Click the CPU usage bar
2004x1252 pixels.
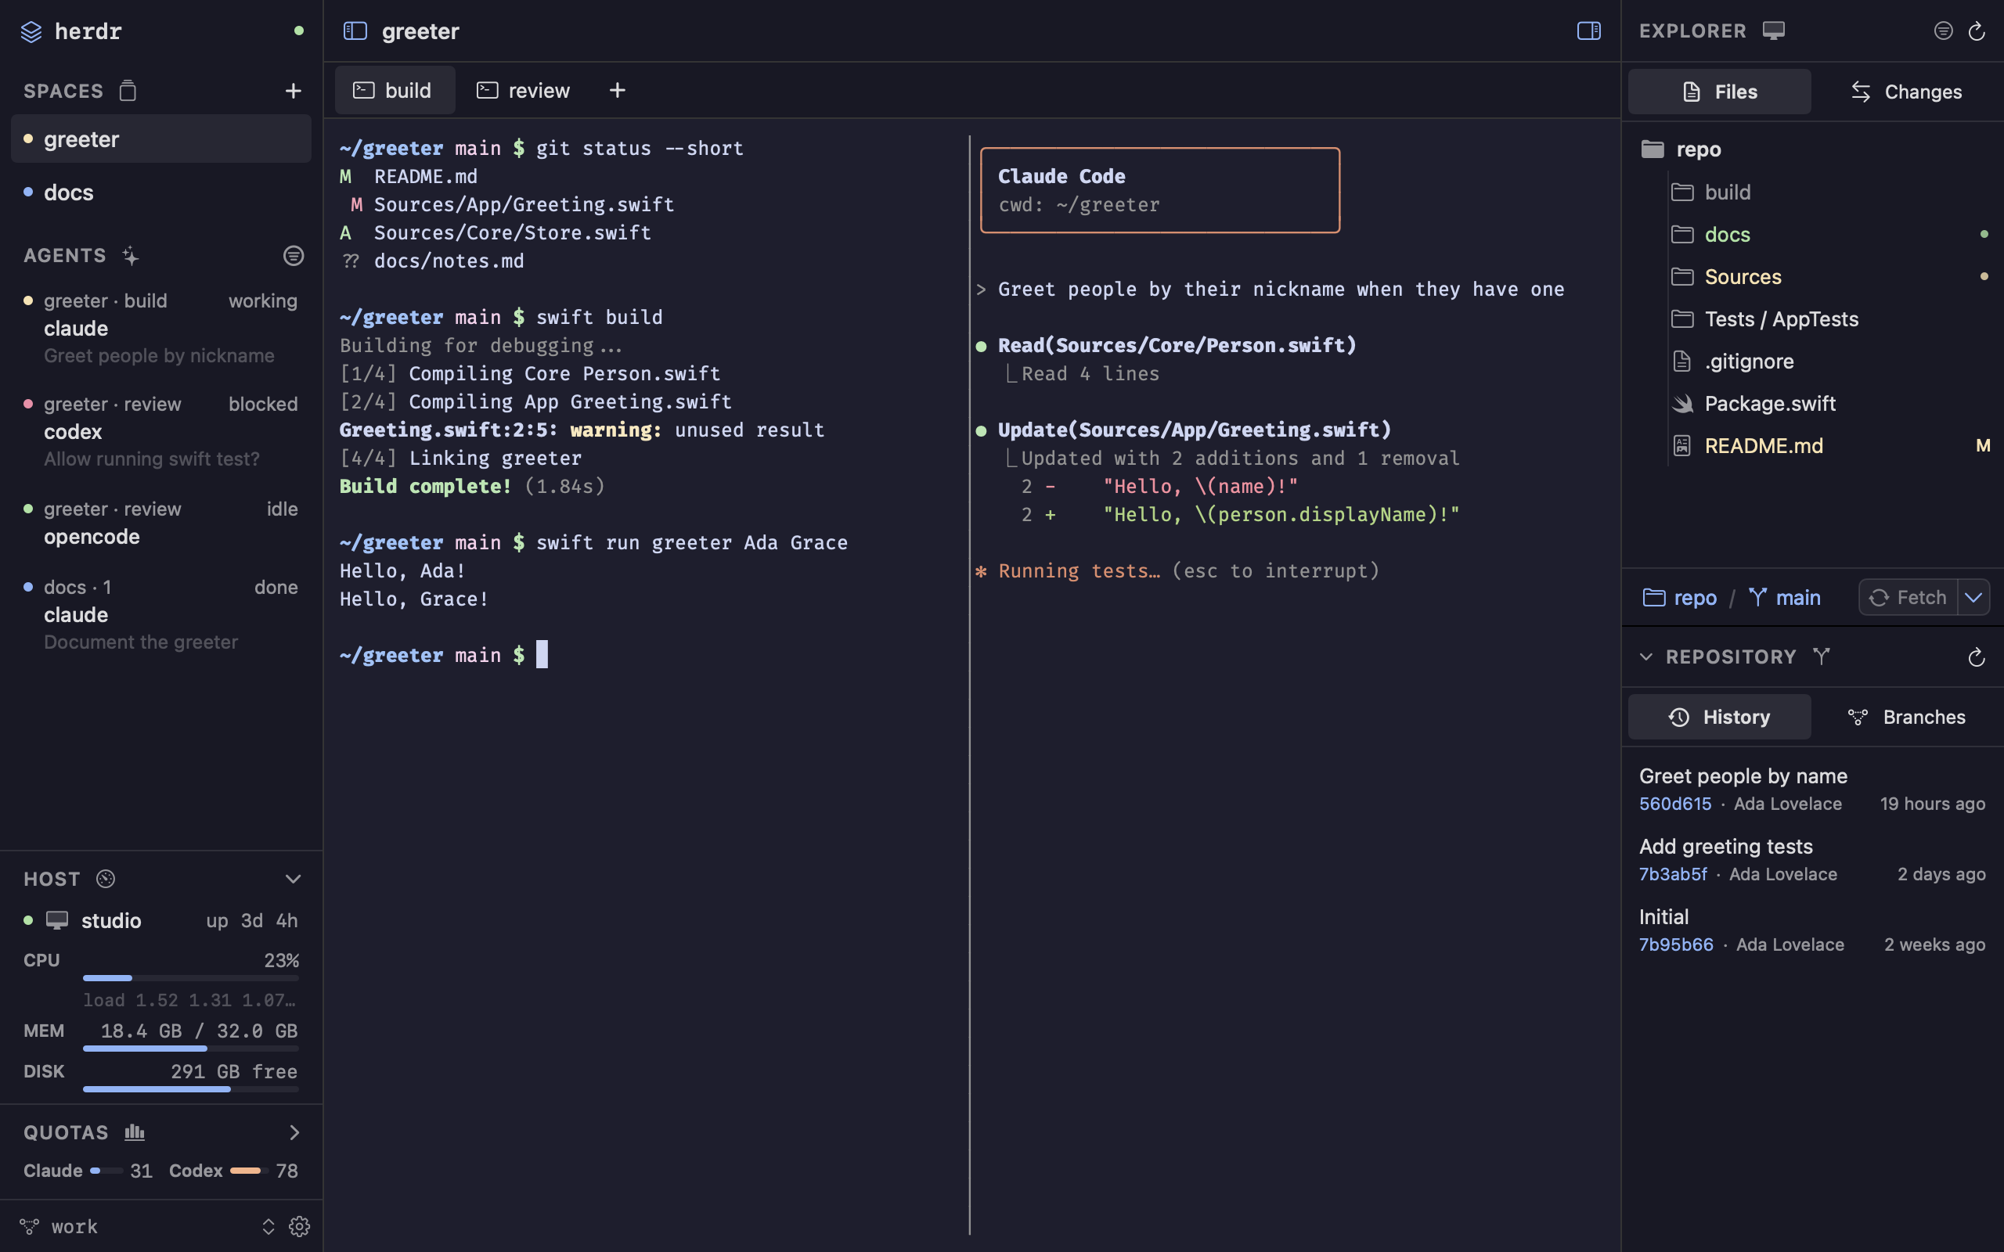tap(190, 978)
